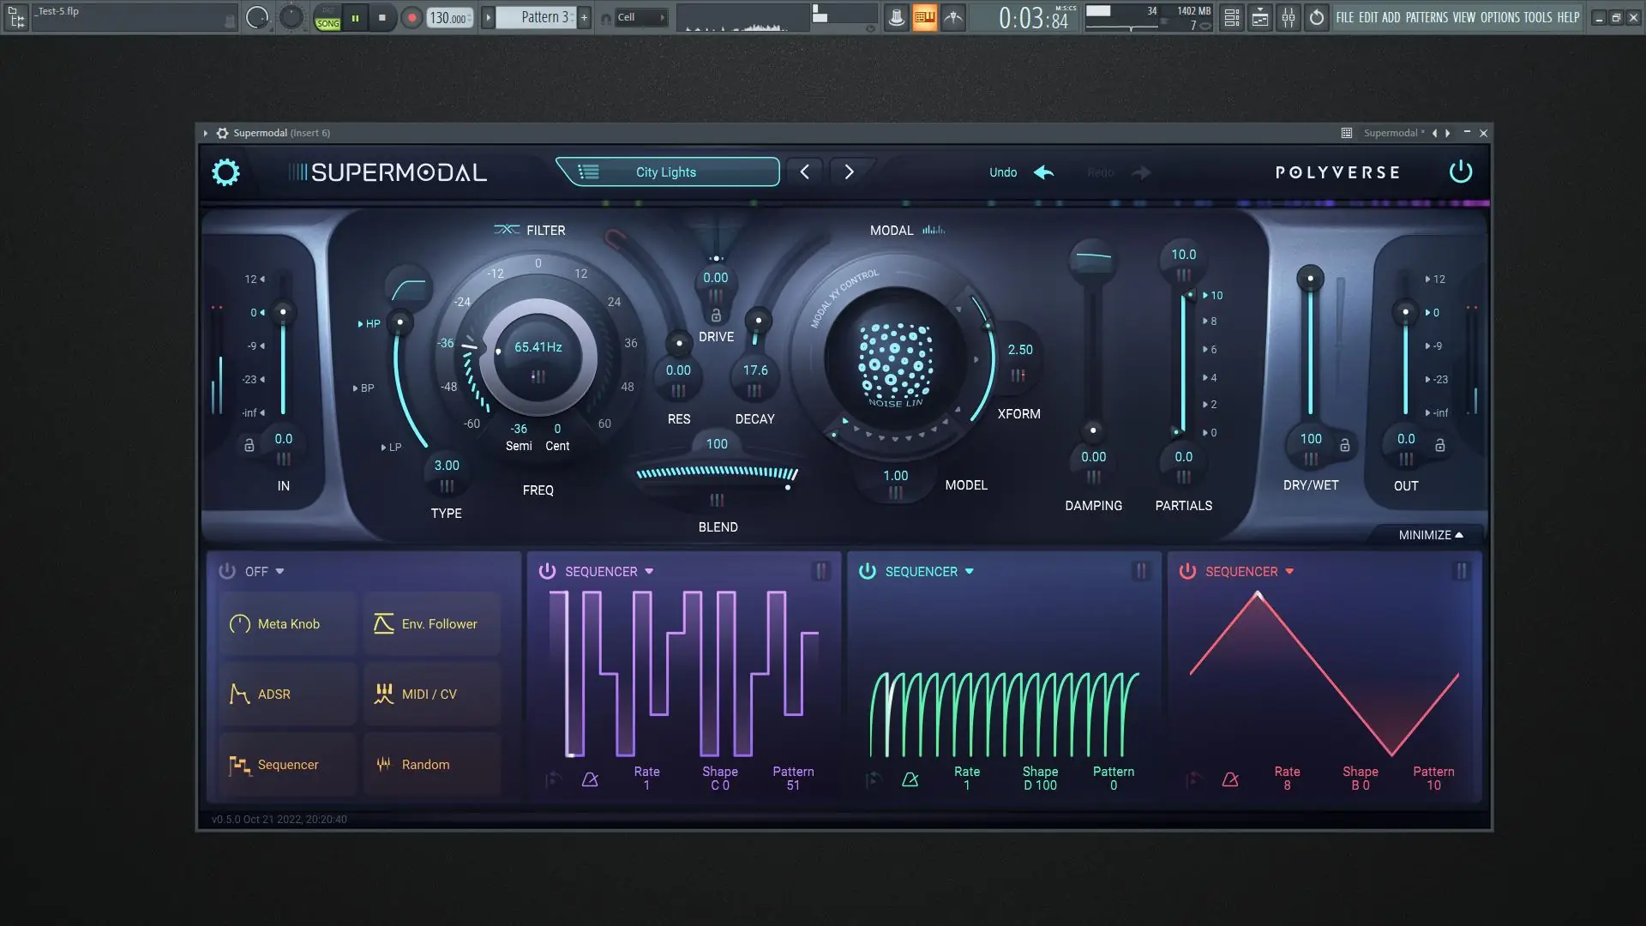
Task: Open the preset list browser icon
Action: [x=588, y=172]
